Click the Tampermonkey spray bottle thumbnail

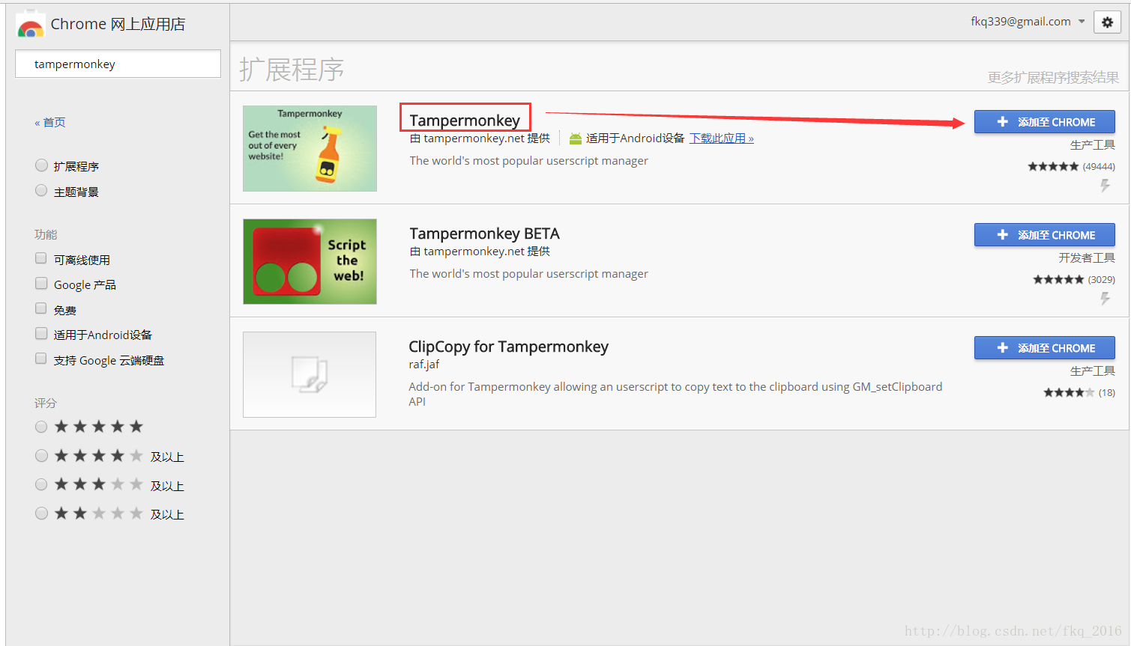pyautogui.click(x=310, y=148)
